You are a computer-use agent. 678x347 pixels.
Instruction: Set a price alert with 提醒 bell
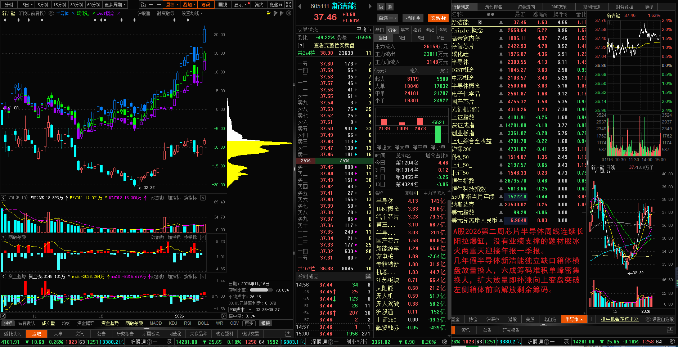(x=413, y=18)
